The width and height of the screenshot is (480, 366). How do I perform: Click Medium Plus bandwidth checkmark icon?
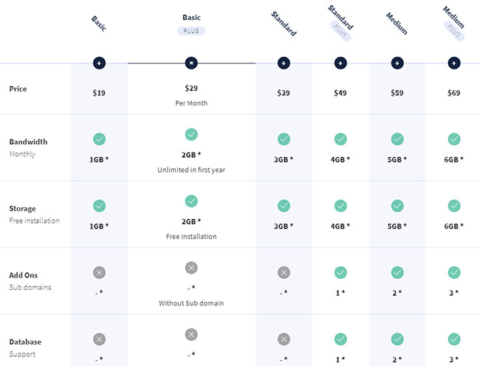tap(453, 139)
